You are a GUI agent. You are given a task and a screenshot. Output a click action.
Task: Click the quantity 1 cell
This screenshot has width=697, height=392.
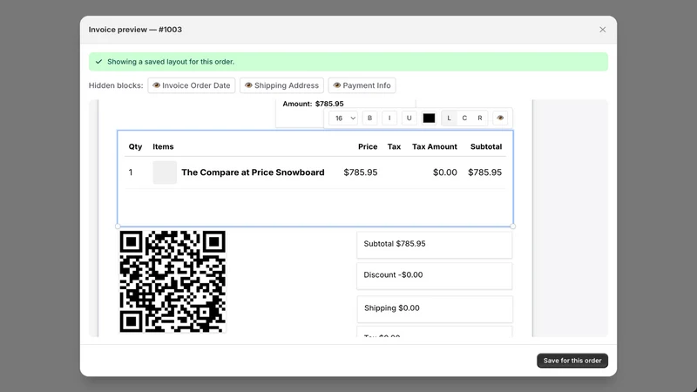[x=131, y=172]
